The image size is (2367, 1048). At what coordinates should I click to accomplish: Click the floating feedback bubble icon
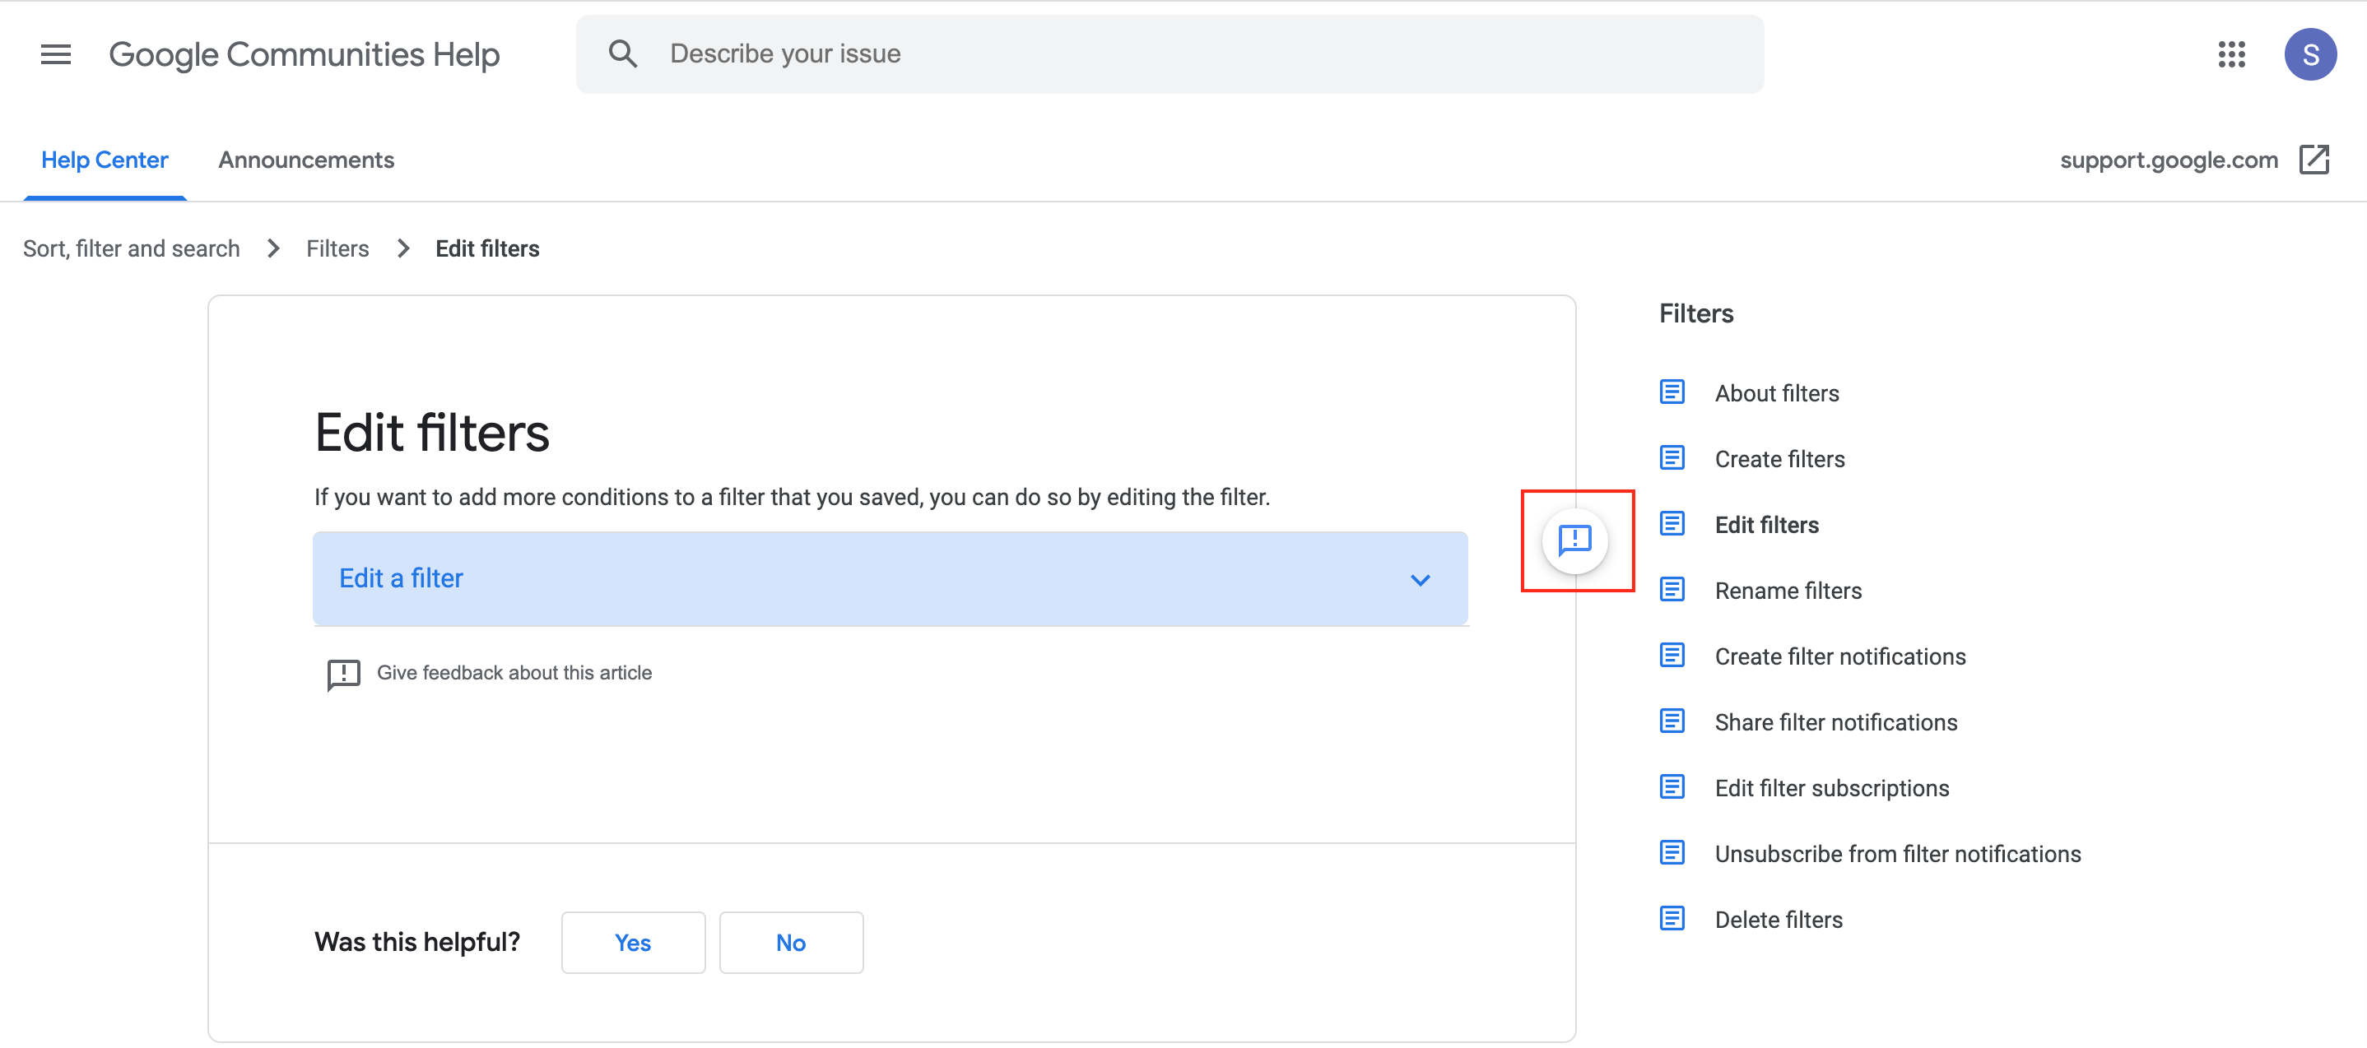[x=1575, y=540]
